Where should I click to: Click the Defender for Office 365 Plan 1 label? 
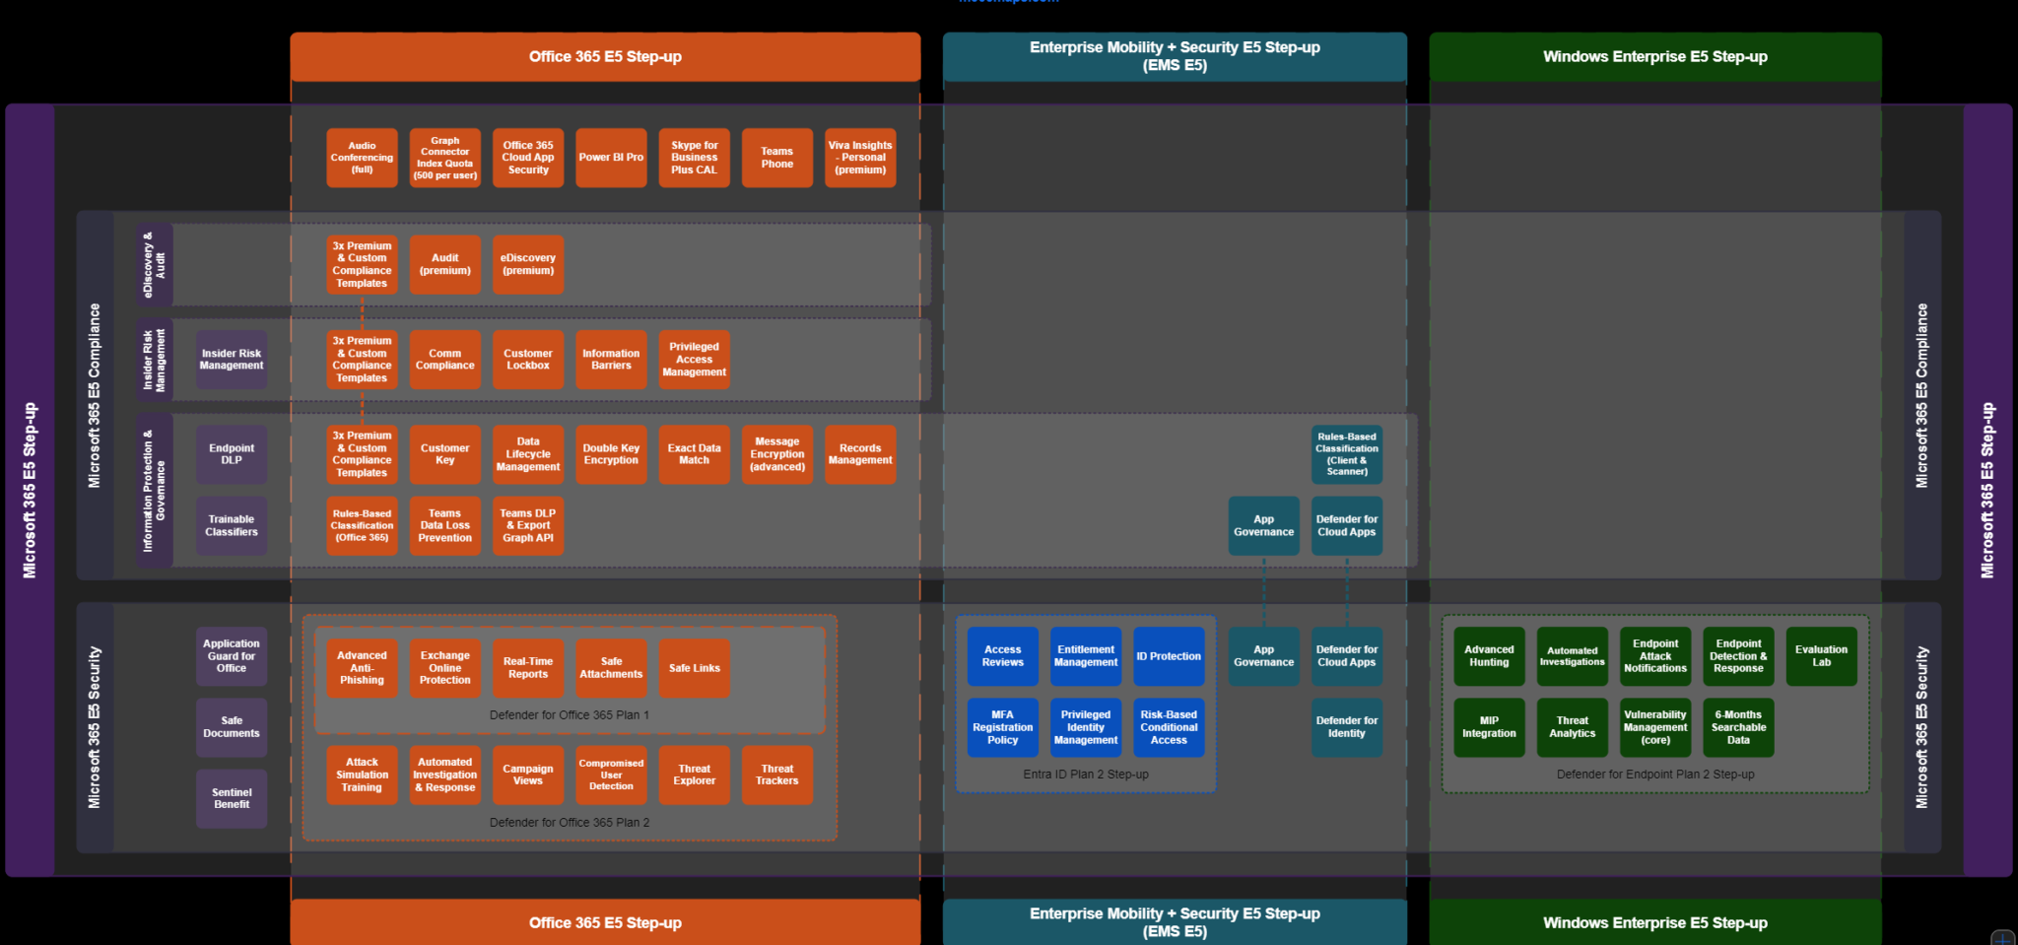pyautogui.click(x=570, y=715)
